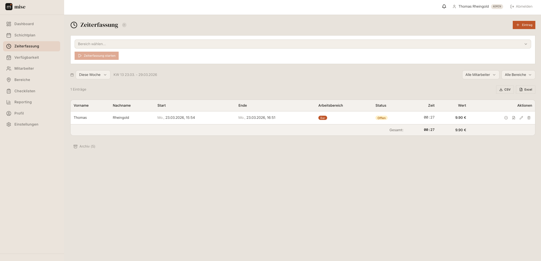
Task: Click the calendar icon beside Diese Woche
Action: 72,75
